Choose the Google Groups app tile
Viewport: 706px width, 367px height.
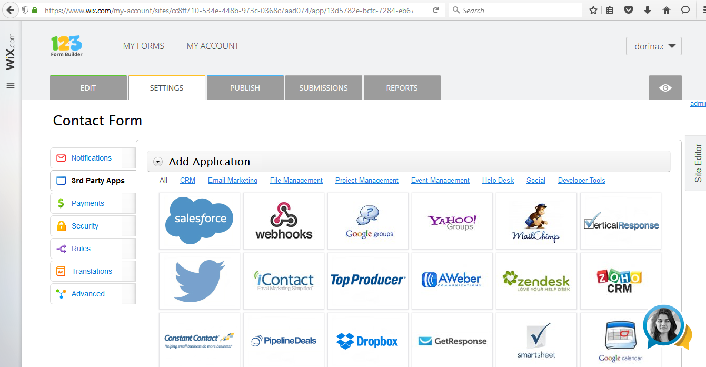[368, 221]
